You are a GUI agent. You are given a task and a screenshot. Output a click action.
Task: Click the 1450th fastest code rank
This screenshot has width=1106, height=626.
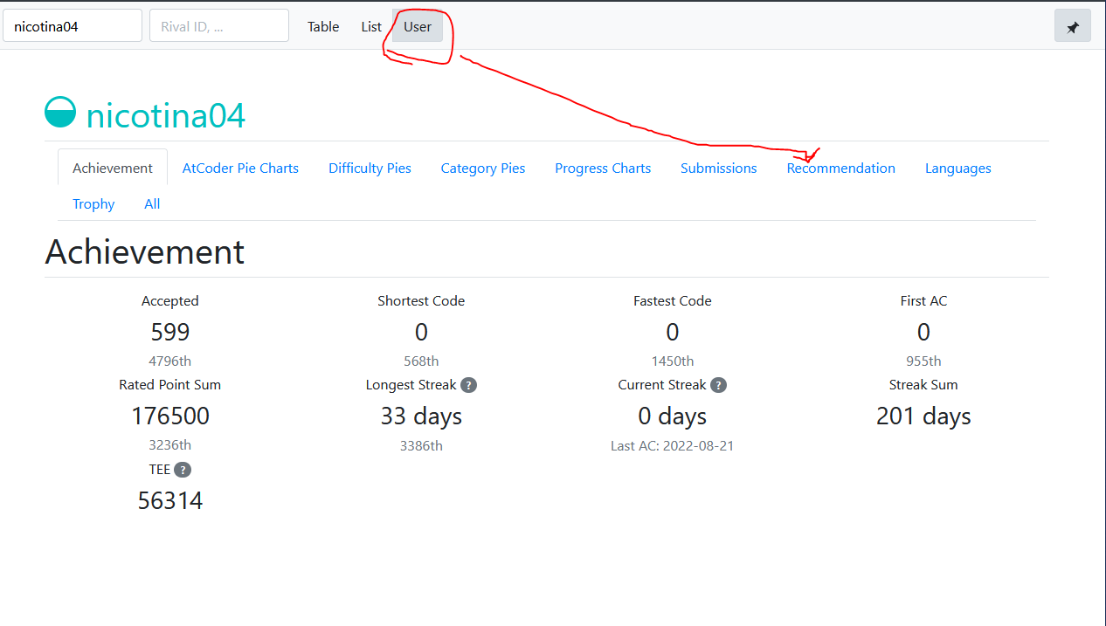(673, 361)
